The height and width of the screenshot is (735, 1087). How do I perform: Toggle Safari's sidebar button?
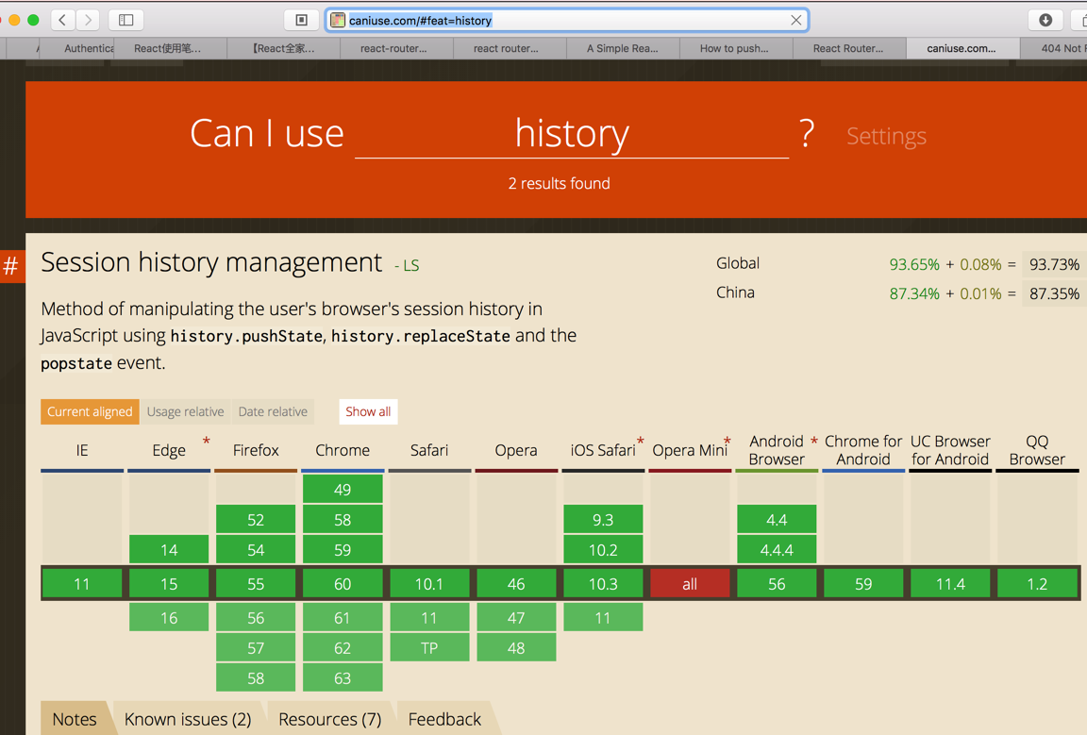[x=126, y=20]
